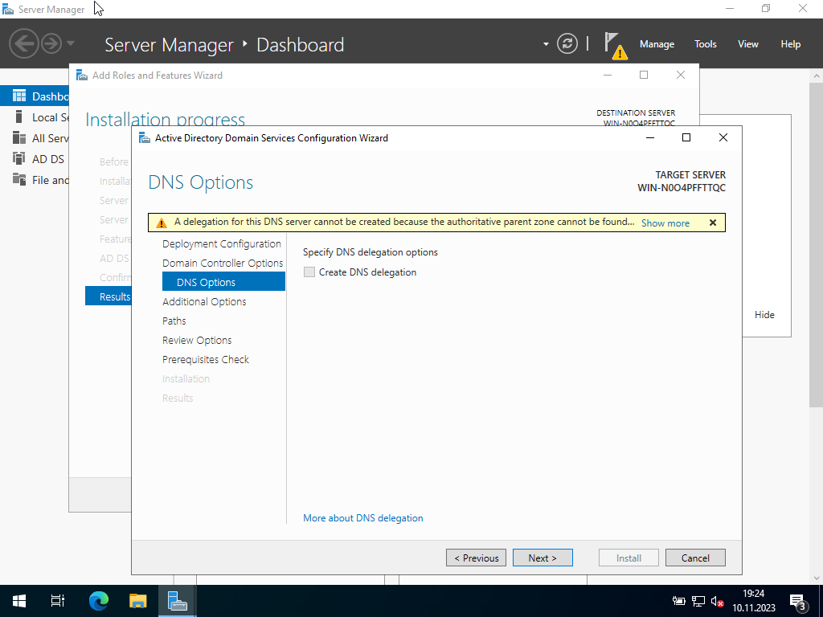This screenshot has width=823, height=617.
Task: Select the File and Storage Services icon
Action: 19,179
